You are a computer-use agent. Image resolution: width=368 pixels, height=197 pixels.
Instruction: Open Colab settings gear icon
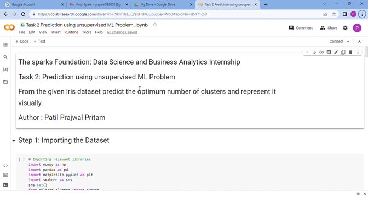pos(345,28)
